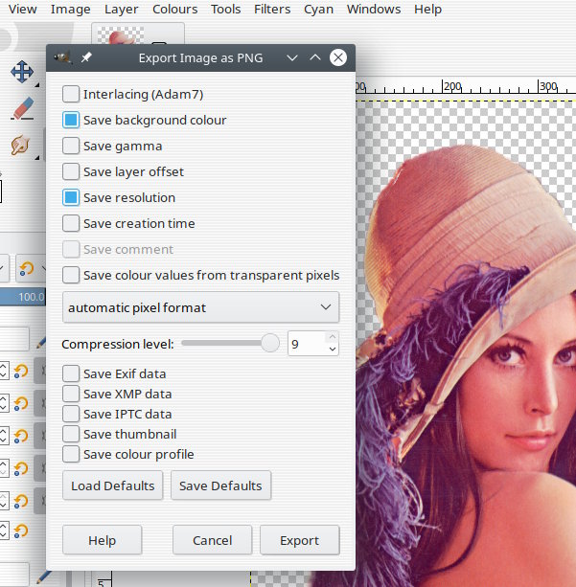Click the tool icon below the Eraser
This screenshot has height=587, width=576.
(20, 145)
